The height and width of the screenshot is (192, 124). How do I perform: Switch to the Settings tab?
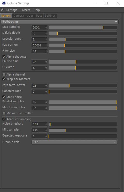tap(50, 16)
